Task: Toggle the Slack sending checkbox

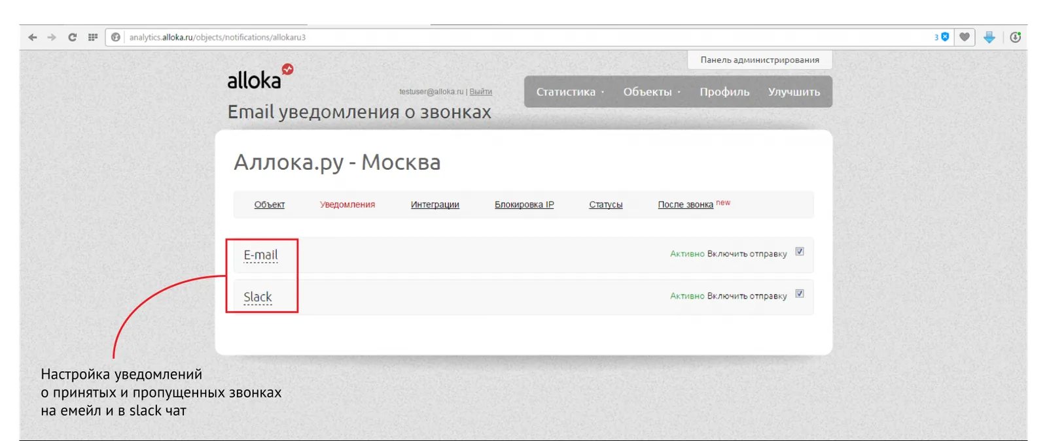Action: pyautogui.click(x=800, y=294)
